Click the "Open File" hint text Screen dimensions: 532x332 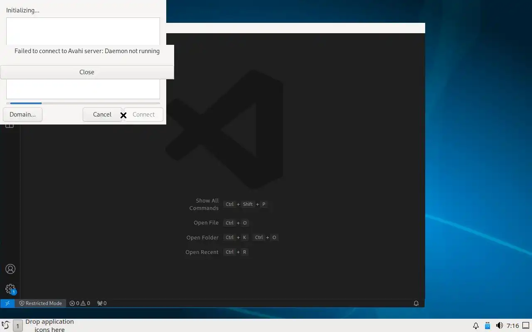pyautogui.click(x=206, y=223)
